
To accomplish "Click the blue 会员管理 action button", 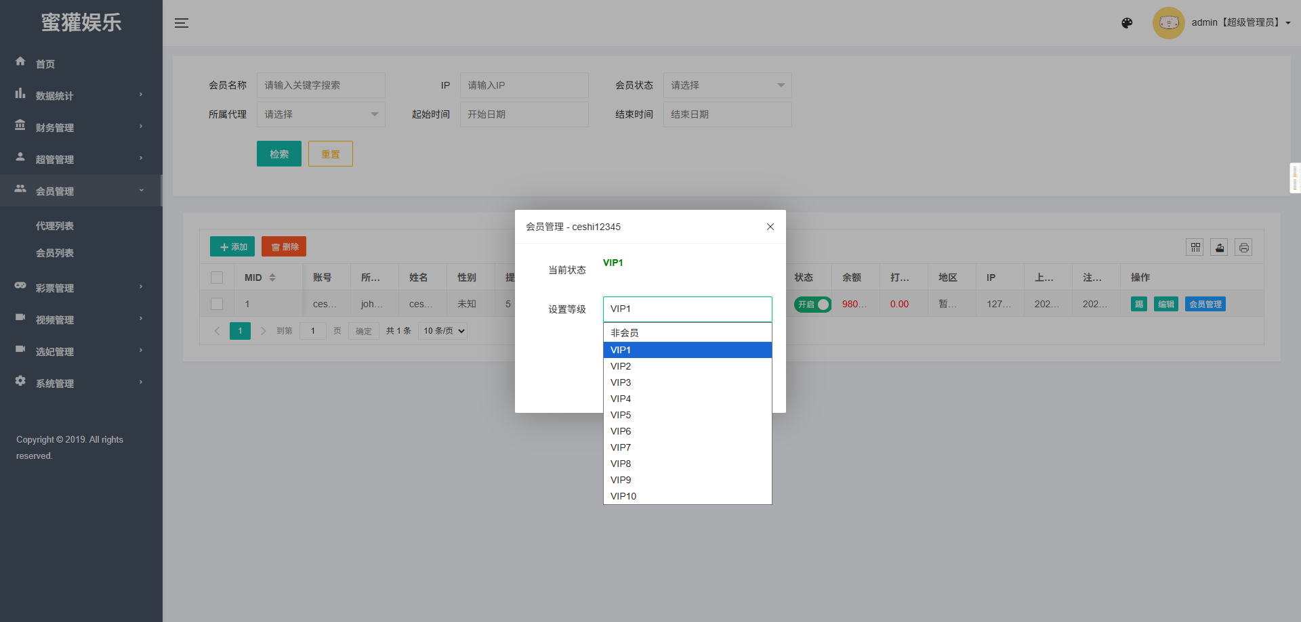I will pos(1205,304).
